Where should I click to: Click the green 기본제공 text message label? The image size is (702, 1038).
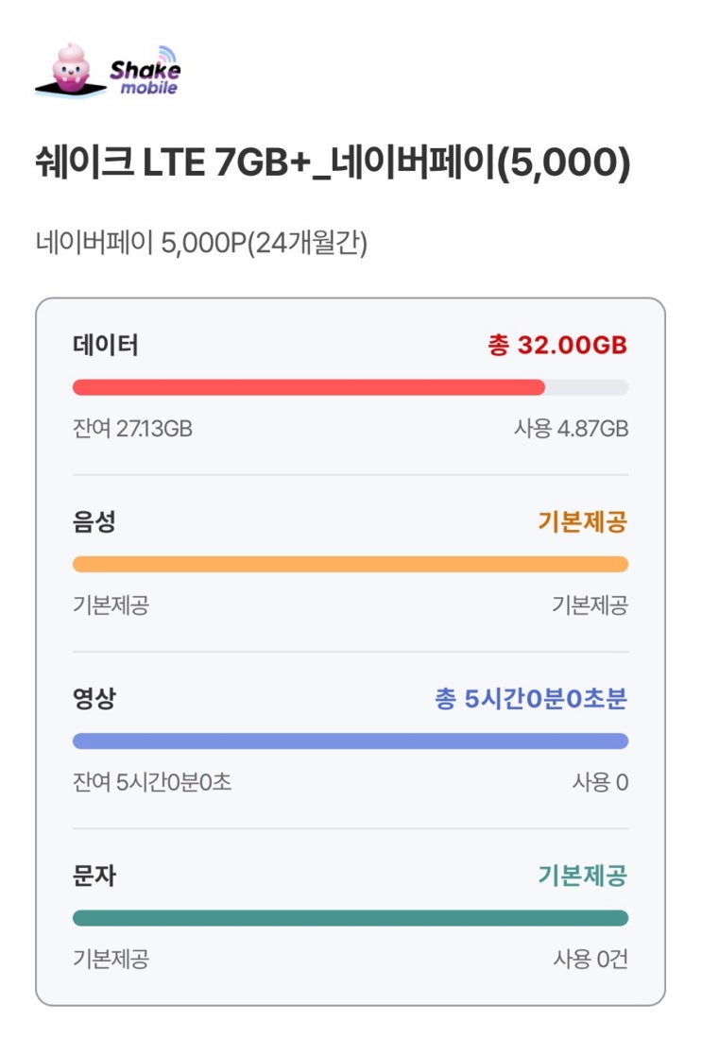[582, 876]
